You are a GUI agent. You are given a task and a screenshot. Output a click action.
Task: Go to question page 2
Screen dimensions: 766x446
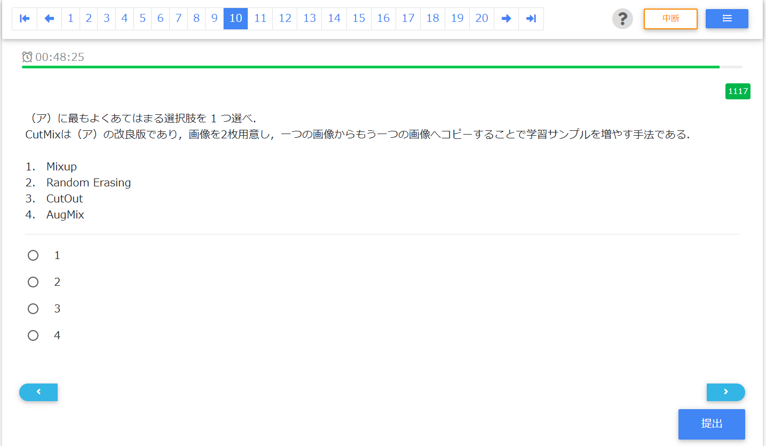89,19
